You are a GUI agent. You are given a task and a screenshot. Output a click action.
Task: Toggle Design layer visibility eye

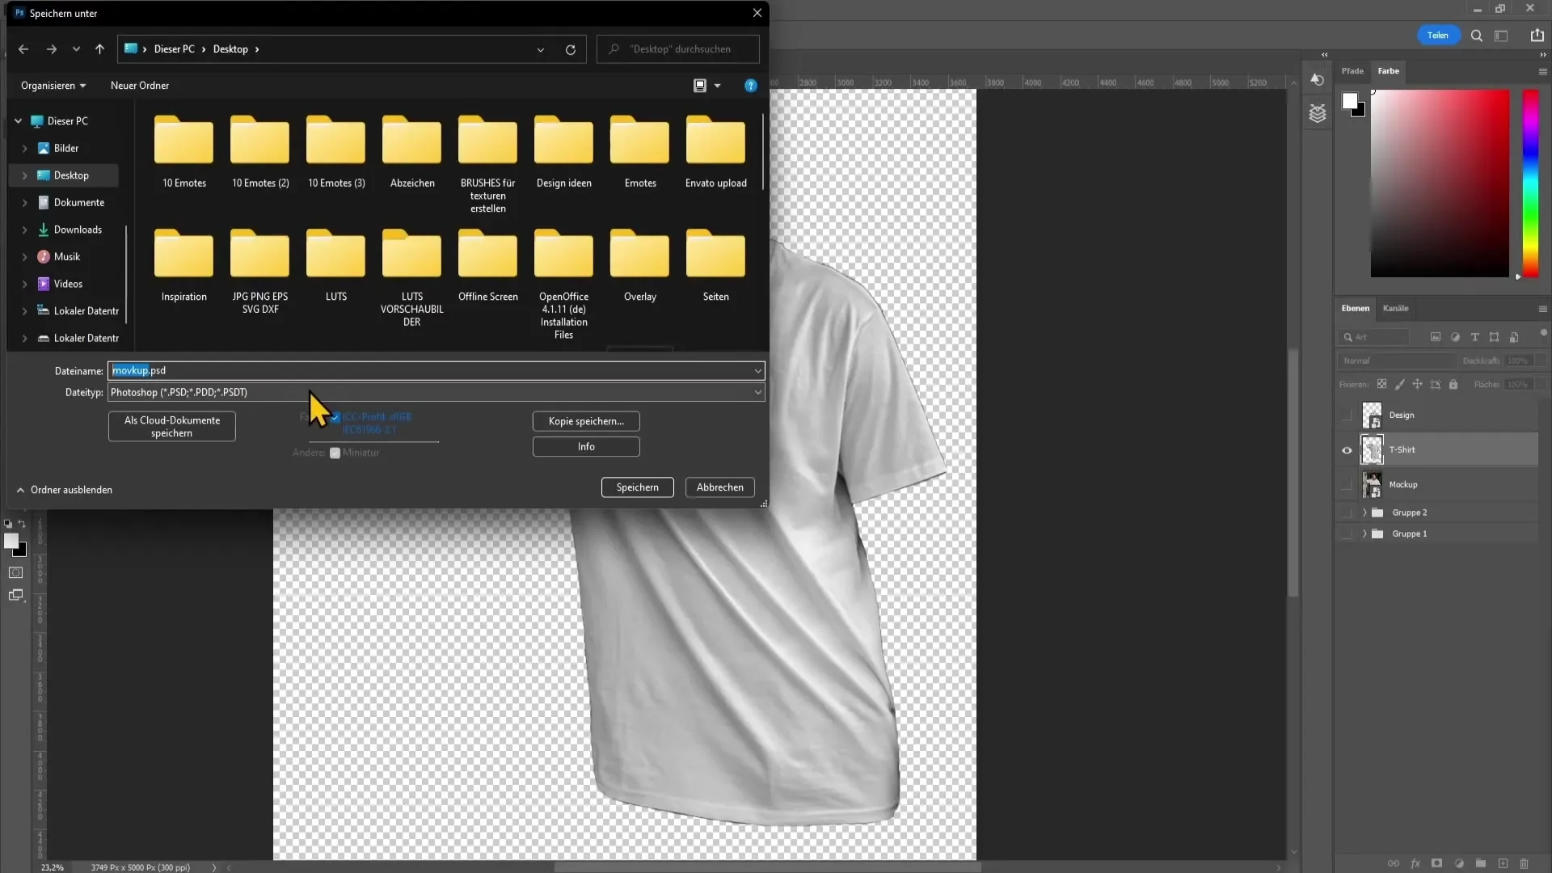(1346, 415)
